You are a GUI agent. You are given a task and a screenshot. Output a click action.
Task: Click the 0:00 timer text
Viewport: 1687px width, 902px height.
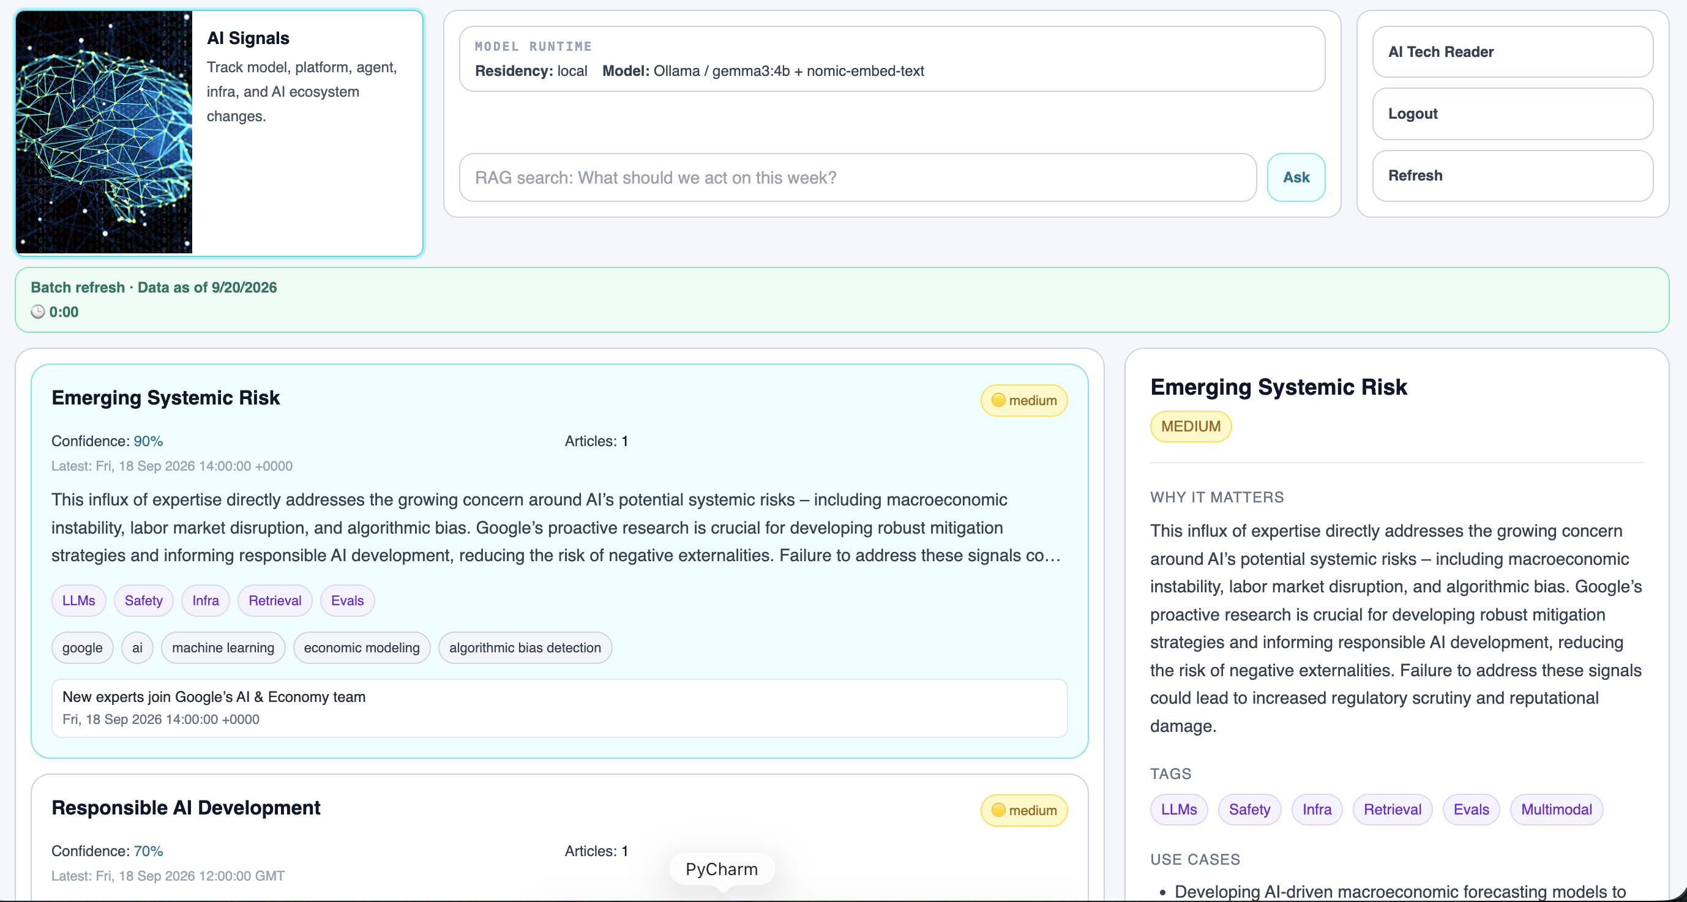pyautogui.click(x=64, y=312)
